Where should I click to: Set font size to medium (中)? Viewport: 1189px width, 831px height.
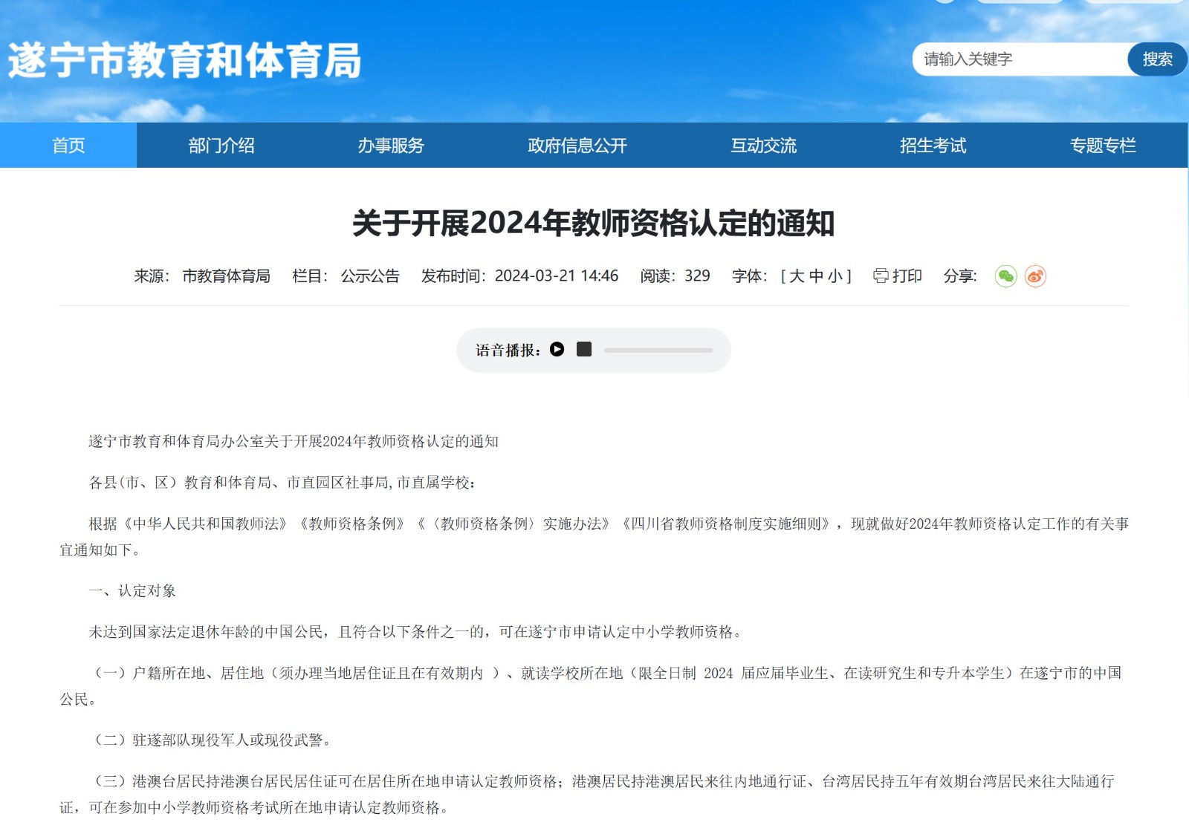816,276
